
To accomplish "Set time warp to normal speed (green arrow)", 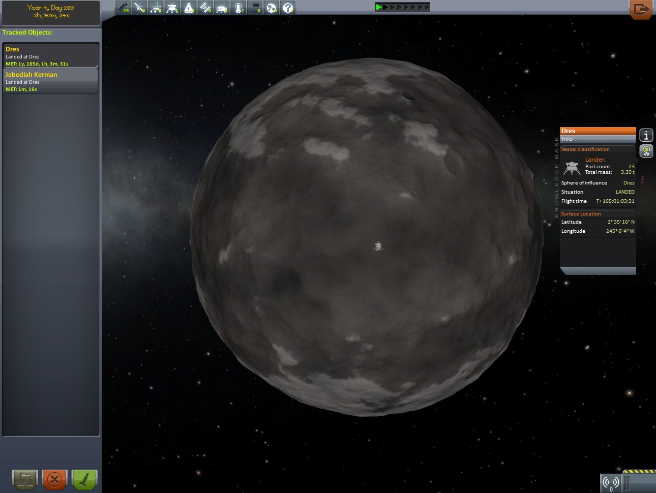I will [378, 7].
